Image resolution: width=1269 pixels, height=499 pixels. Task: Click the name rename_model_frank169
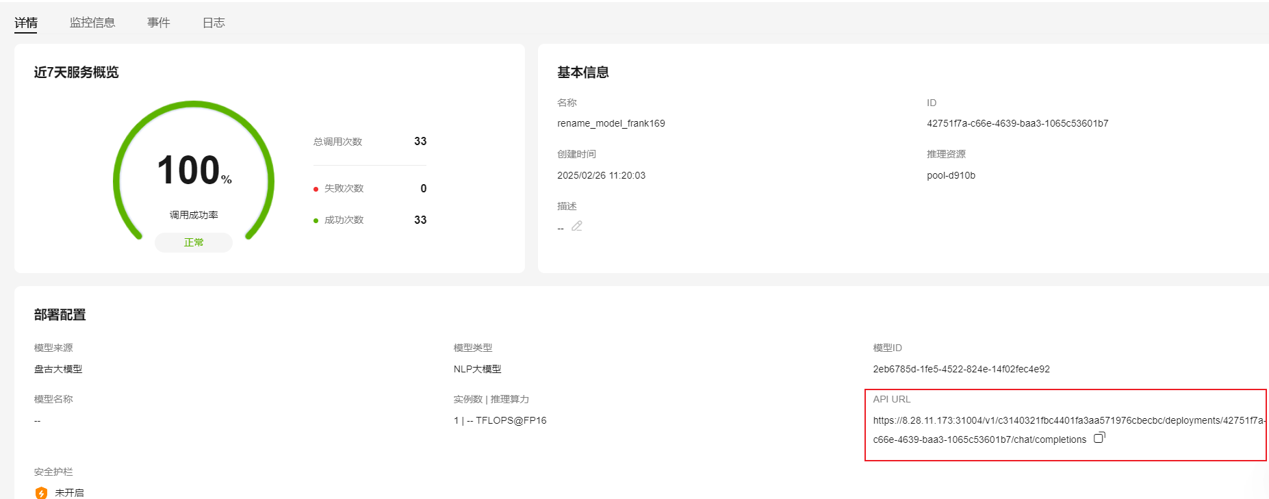[611, 123]
